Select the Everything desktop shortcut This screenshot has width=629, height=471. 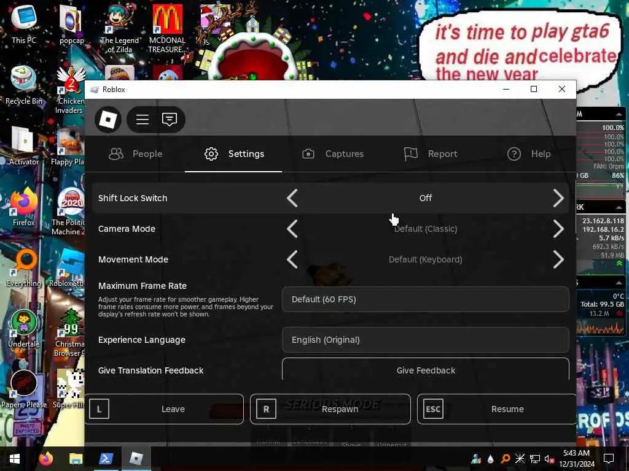[x=24, y=267]
